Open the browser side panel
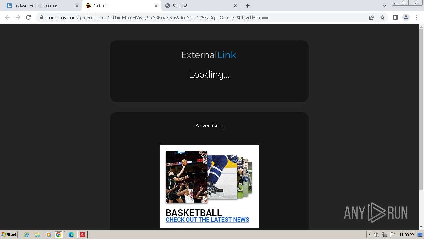 (396, 17)
